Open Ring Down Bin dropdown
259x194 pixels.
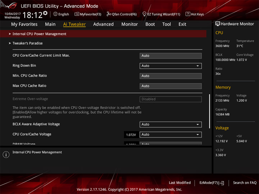[171, 66]
